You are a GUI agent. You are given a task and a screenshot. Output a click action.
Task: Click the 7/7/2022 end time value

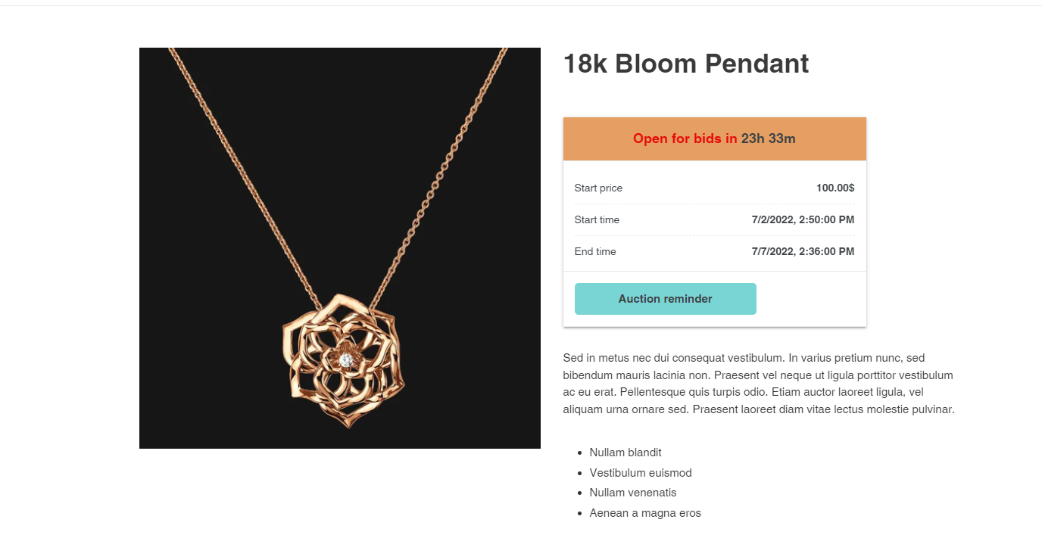803,251
